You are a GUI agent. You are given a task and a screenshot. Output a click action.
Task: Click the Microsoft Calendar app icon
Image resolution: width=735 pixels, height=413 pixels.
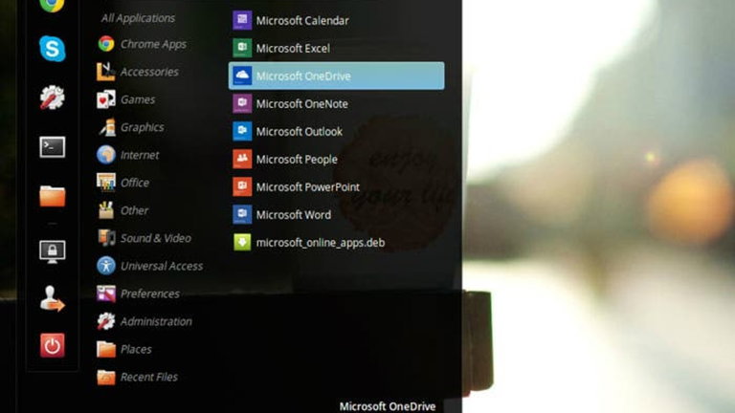(242, 20)
